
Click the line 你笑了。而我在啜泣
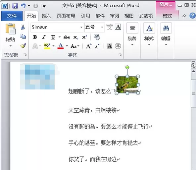tap(92, 159)
